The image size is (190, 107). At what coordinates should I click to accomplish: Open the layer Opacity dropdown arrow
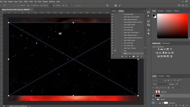(x=180, y=84)
